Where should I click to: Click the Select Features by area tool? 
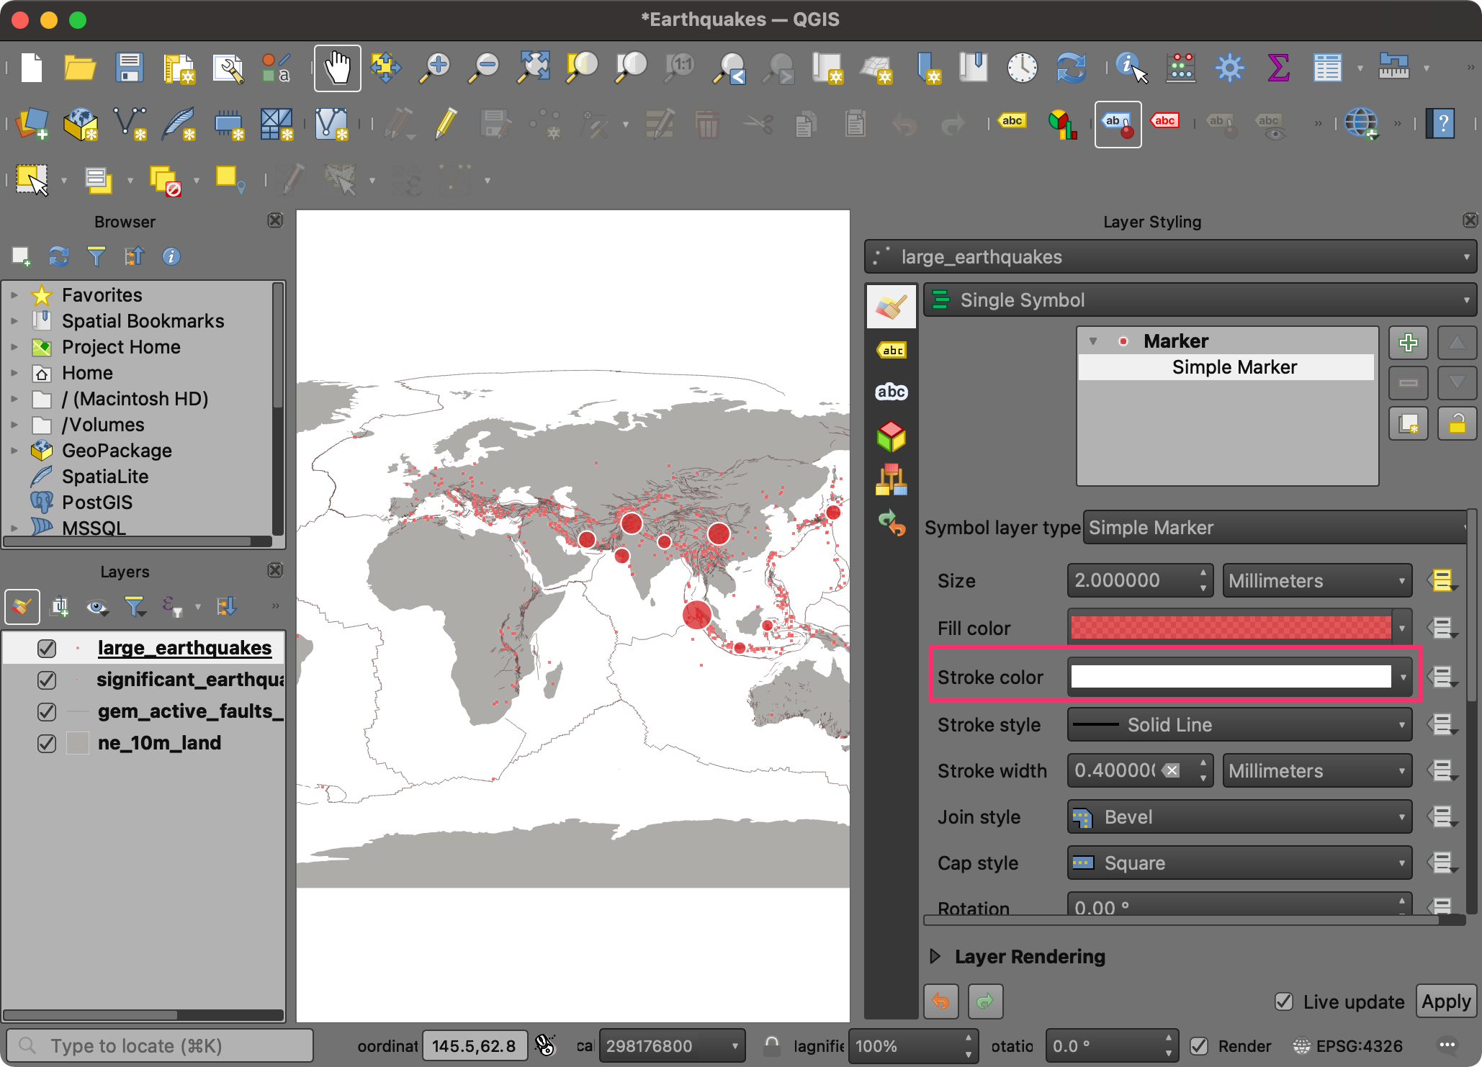pyautogui.click(x=32, y=179)
